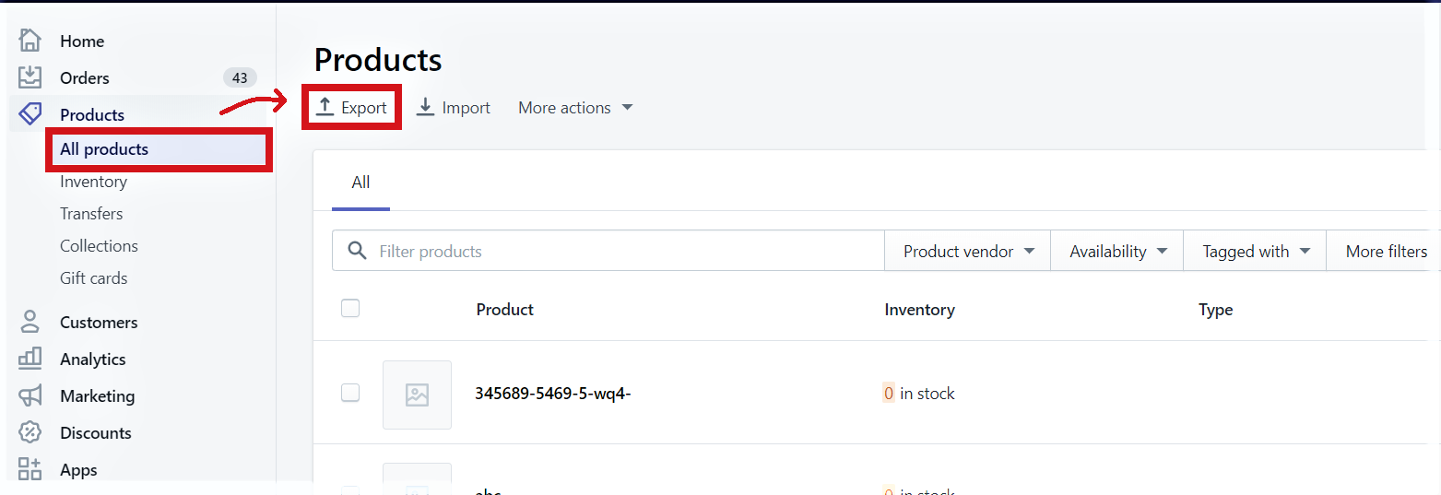Image resolution: width=1441 pixels, height=495 pixels.
Task: Go to Marketing section
Action: tap(97, 395)
